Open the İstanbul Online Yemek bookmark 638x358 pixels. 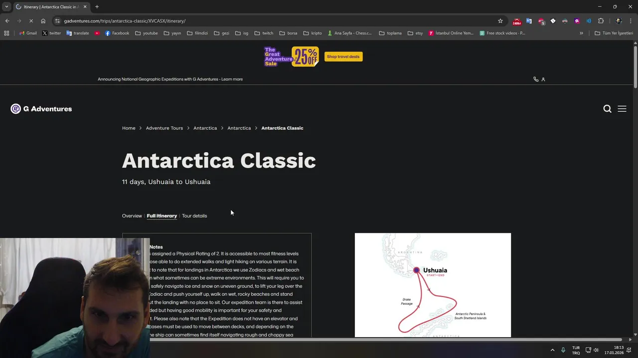pyautogui.click(x=452, y=33)
